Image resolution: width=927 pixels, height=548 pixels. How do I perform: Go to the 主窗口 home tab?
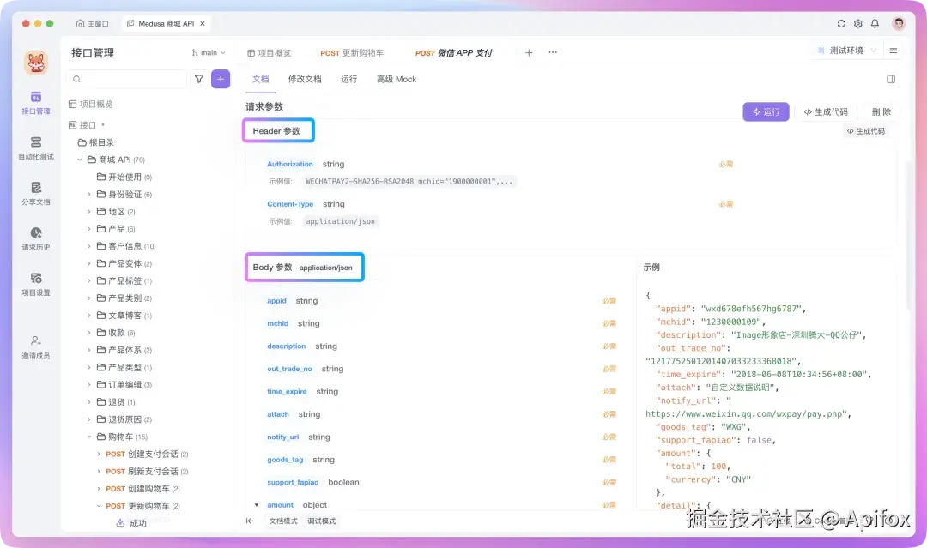(92, 24)
